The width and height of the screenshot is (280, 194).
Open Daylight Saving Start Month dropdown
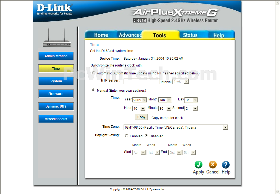(x=139, y=152)
